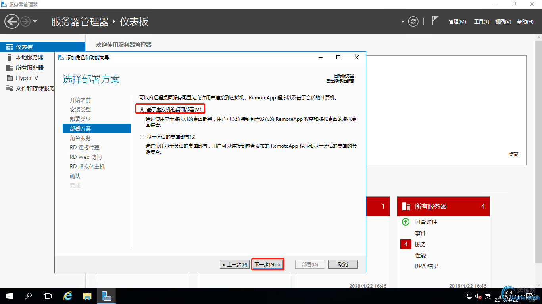Screen dimensions: 542x304
Task: Select 基于会话的桌面部署(S) radio button
Action: click(142, 137)
